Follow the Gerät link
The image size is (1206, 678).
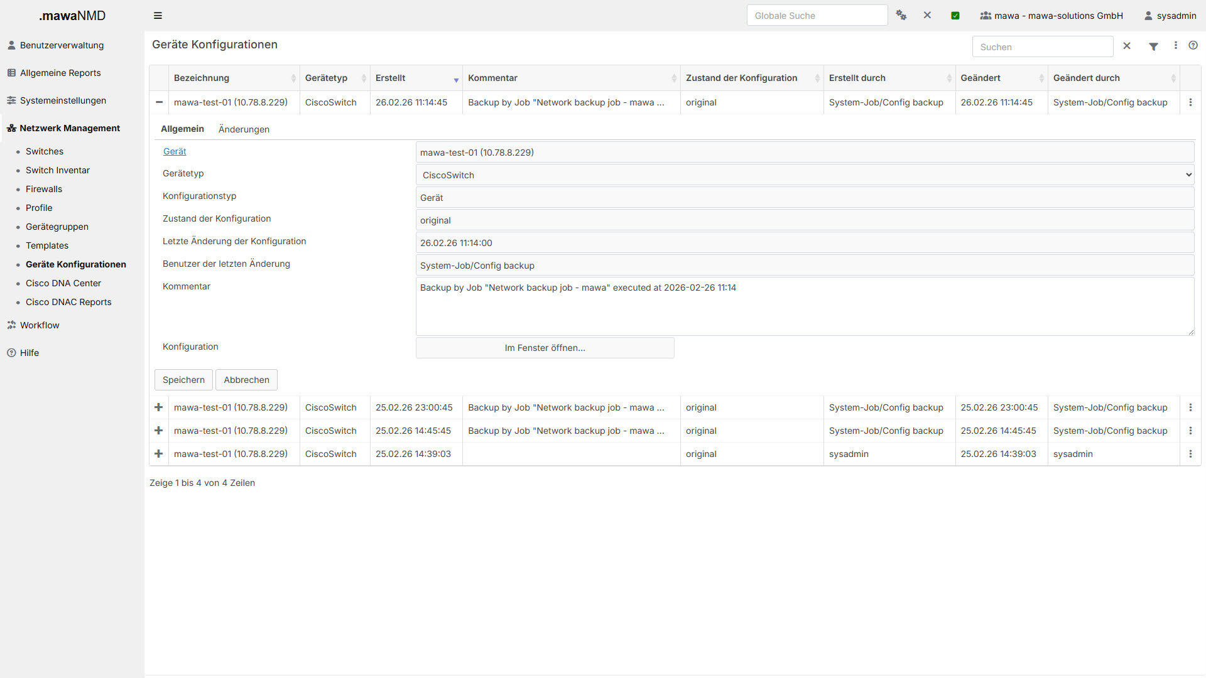175,151
